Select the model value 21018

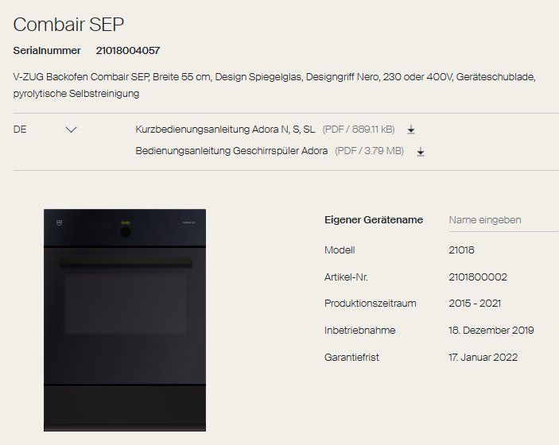[x=461, y=250]
